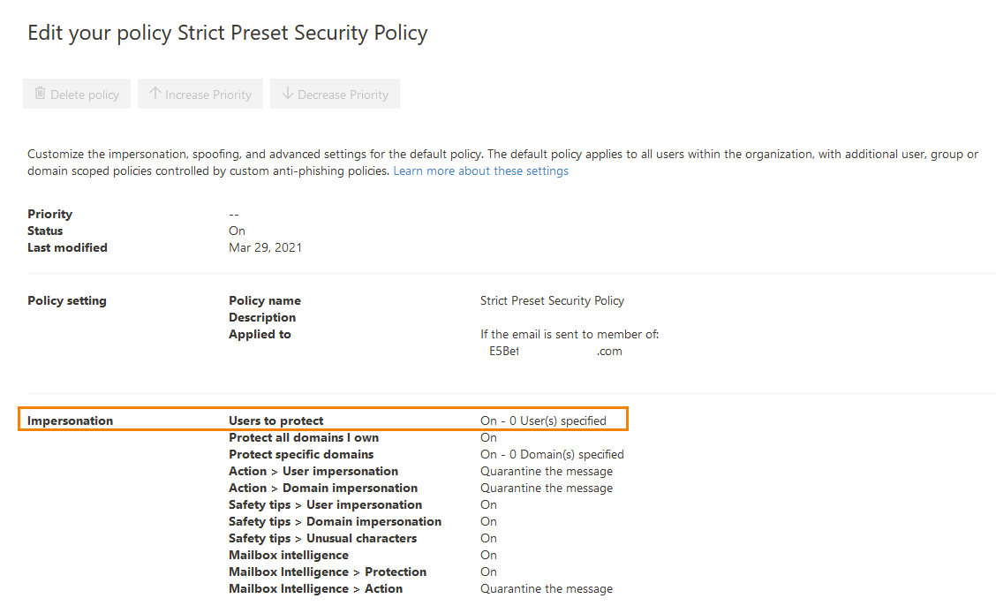The image size is (996, 606).
Task: Click the Protect specific domains setting
Action: (301, 453)
